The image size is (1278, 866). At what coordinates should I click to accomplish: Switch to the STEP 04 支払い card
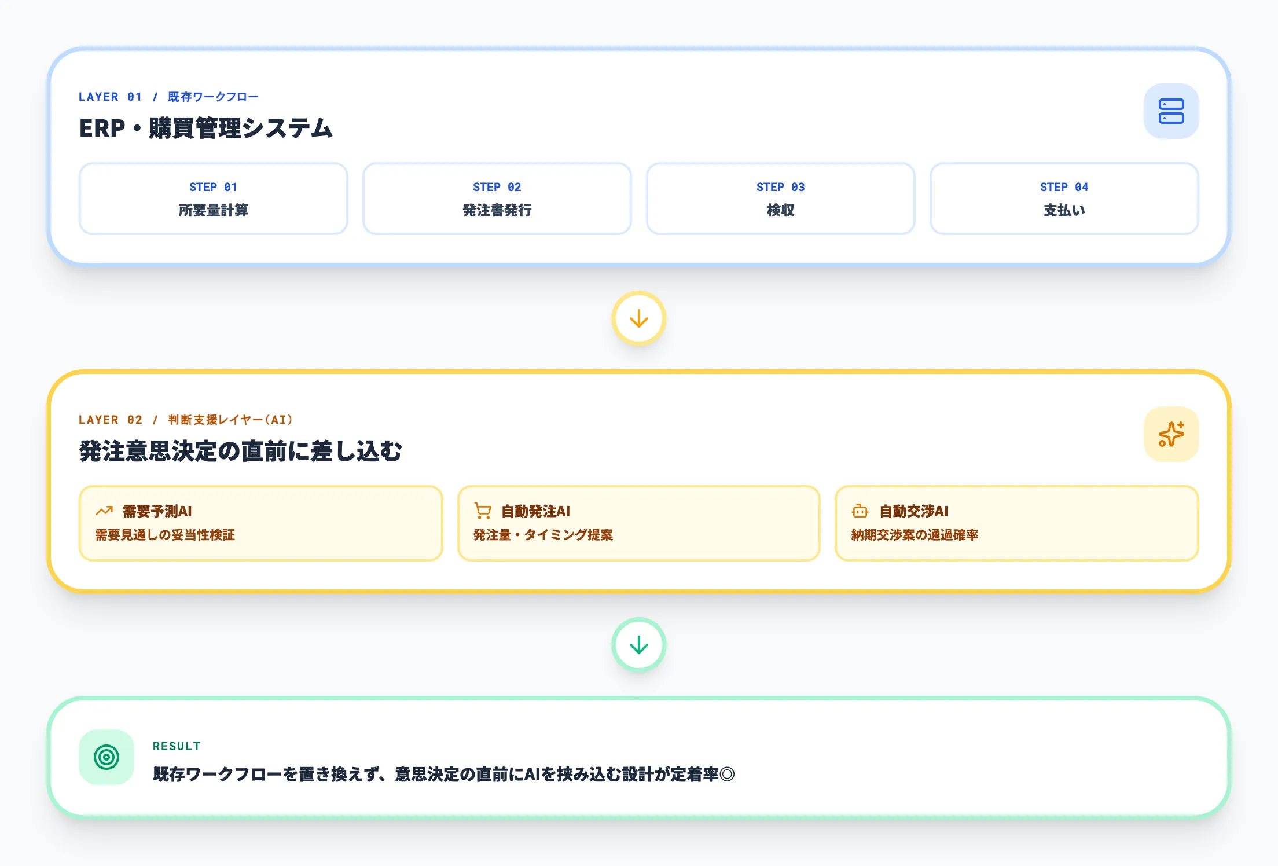1065,199
